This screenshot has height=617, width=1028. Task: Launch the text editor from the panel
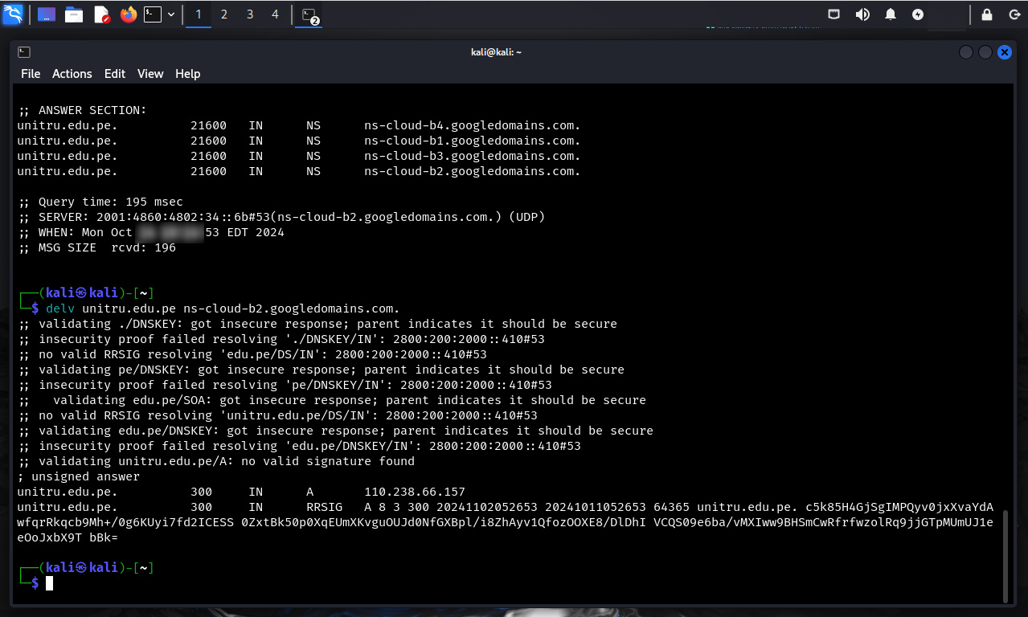pos(101,14)
